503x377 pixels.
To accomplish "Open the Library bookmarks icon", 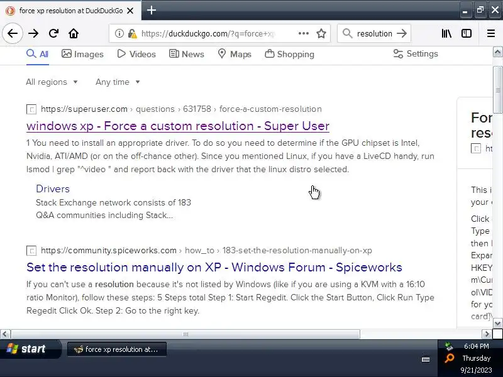I will coord(446,33).
